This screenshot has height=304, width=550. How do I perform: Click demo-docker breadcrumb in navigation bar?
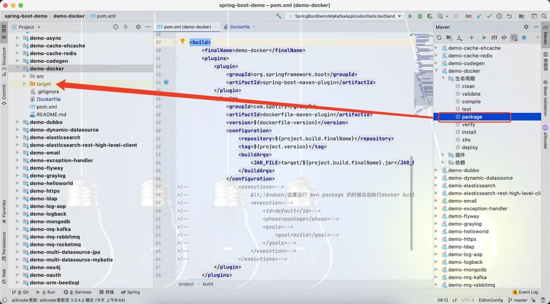69,16
